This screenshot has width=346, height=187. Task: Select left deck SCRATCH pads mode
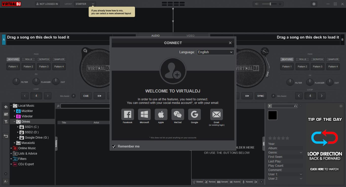click(44, 59)
